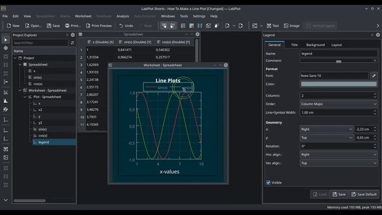Open the Settings menu
This screenshot has height=215, width=382.
point(199,16)
